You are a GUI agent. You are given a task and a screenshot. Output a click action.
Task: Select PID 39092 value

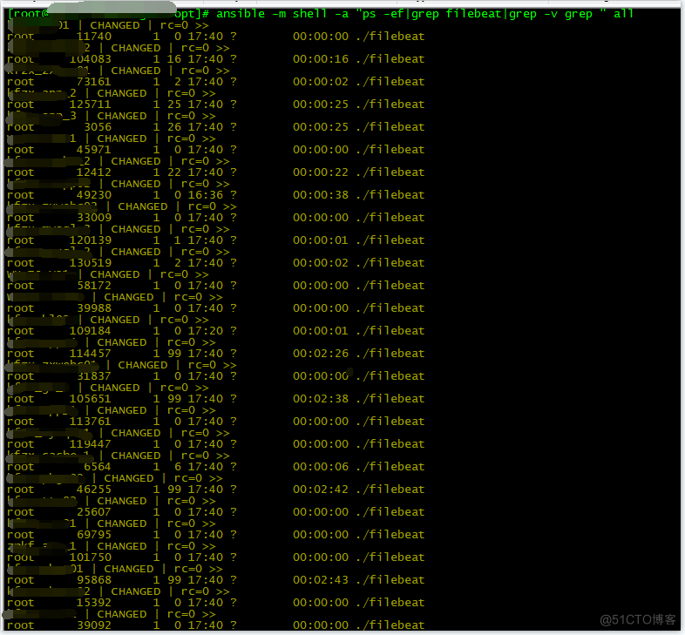pos(94,625)
